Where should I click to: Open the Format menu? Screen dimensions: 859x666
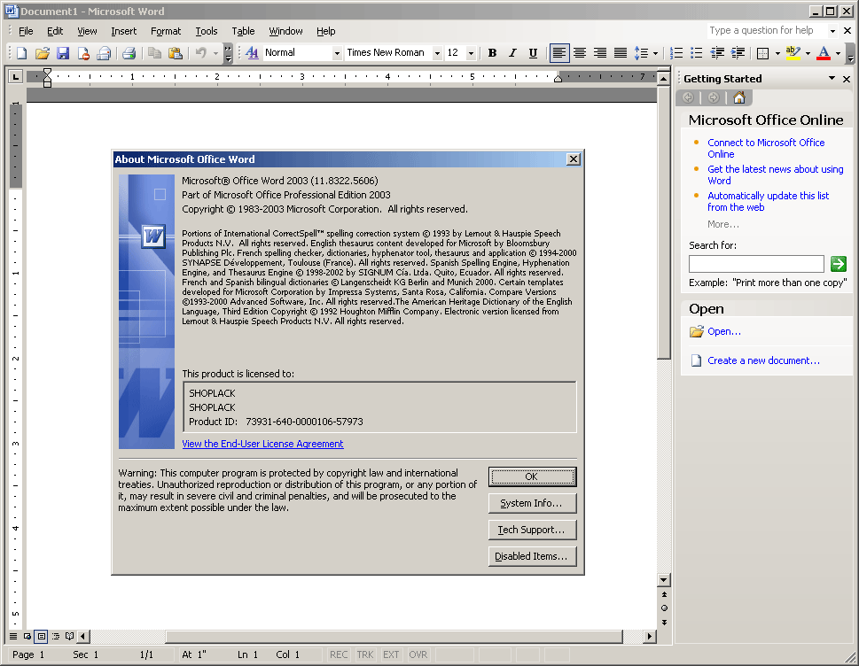pyautogui.click(x=166, y=31)
